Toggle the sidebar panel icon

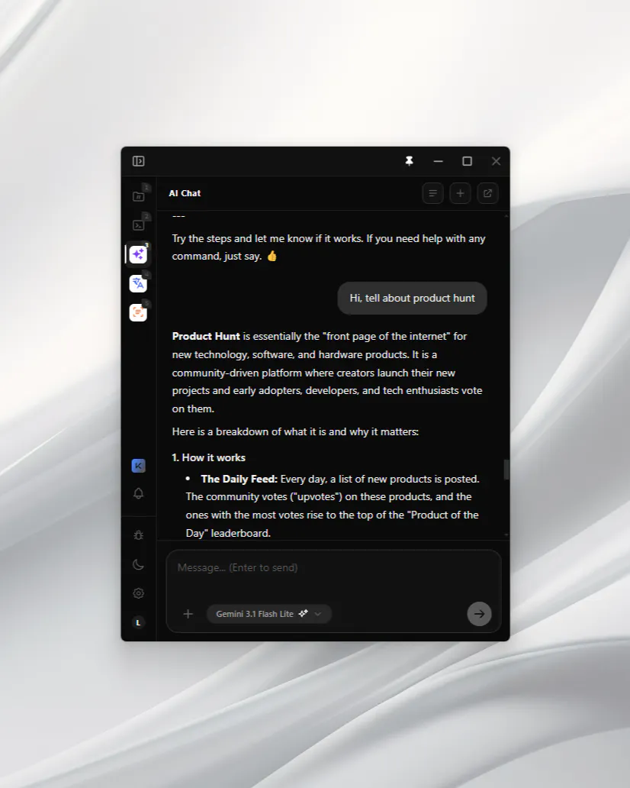click(x=139, y=161)
